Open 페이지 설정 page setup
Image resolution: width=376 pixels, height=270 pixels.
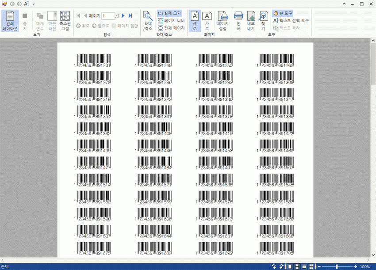[223, 21]
